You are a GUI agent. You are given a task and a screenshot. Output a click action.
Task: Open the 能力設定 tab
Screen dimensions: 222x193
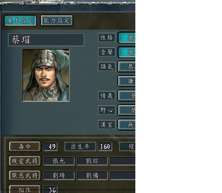click(57, 20)
